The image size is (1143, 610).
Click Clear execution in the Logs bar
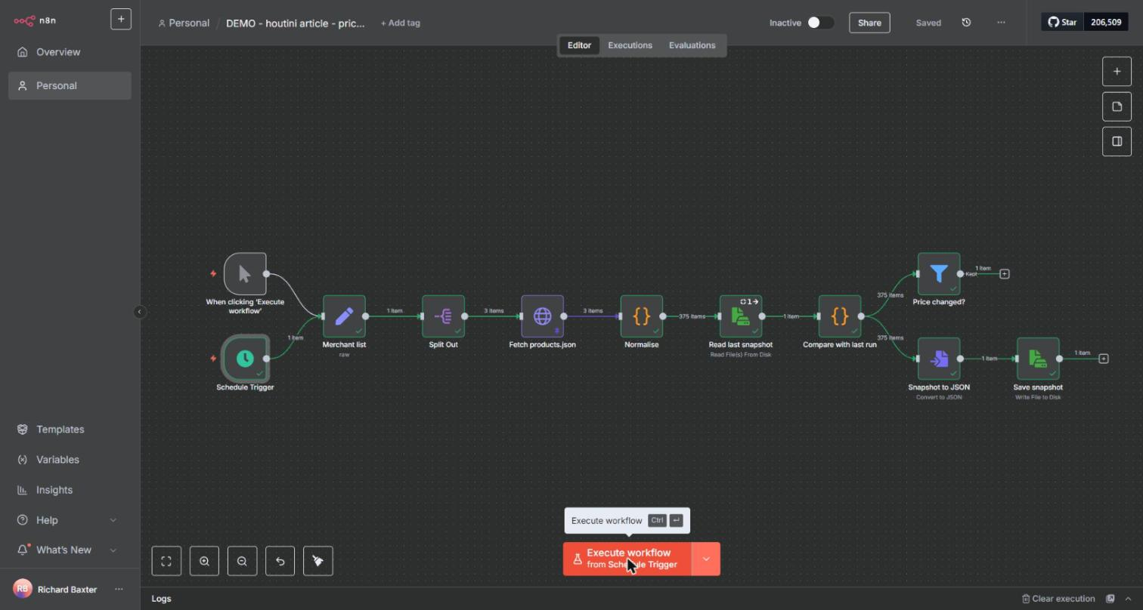pyautogui.click(x=1058, y=599)
